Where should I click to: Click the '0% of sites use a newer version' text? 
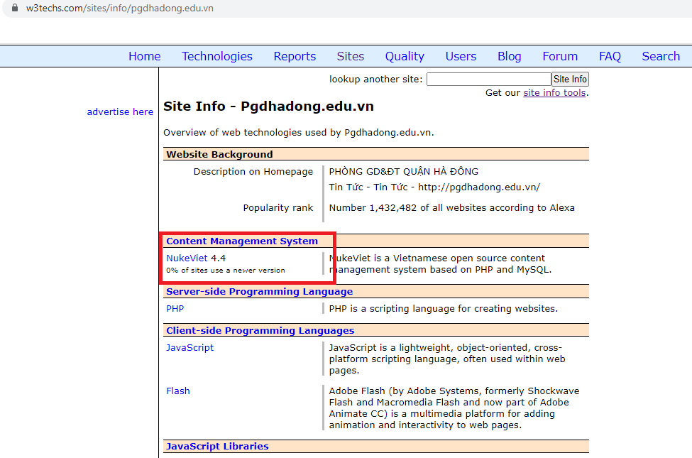coord(226,271)
